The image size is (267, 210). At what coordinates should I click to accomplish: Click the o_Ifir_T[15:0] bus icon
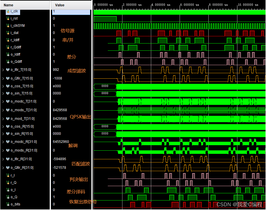coord(8,70)
